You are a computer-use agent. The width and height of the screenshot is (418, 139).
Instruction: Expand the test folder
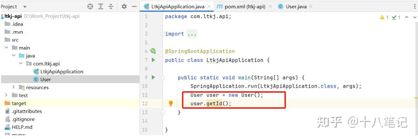6,95
